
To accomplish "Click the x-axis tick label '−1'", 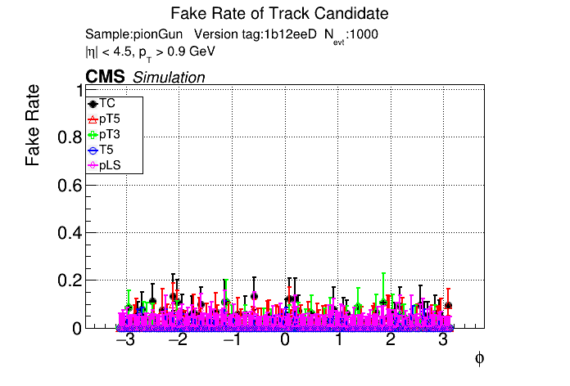I will click(232, 340).
